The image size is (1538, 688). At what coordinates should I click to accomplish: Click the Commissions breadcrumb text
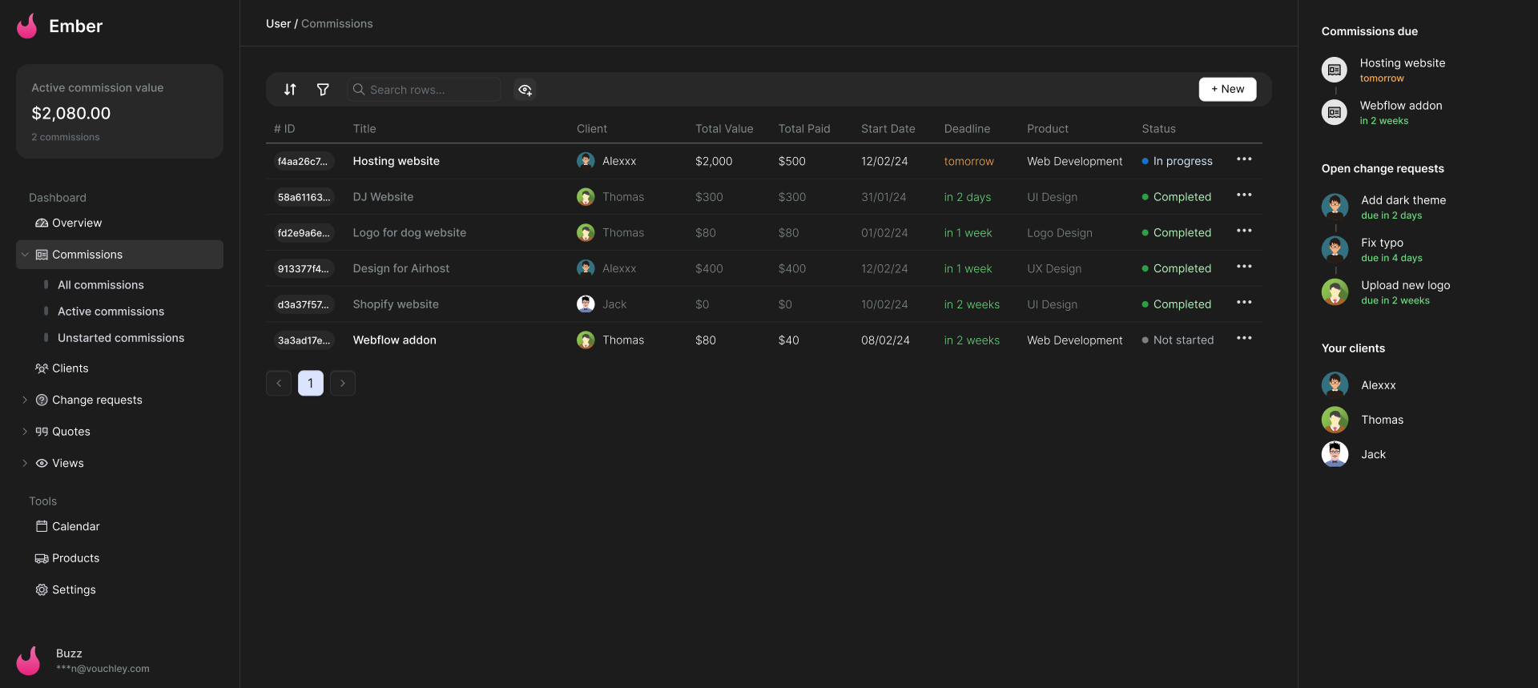pyautogui.click(x=336, y=24)
